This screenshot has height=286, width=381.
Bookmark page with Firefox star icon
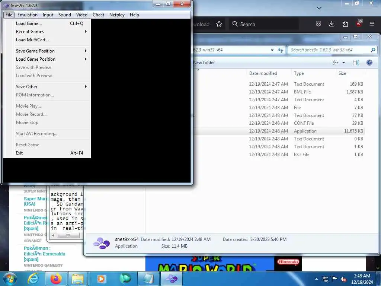point(219,24)
